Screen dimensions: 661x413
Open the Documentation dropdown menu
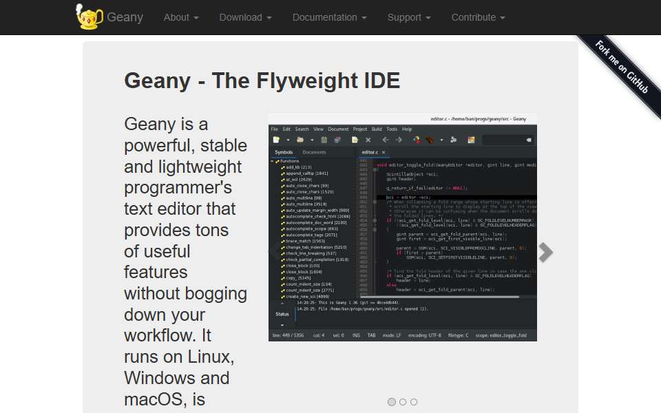click(x=330, y=17)
